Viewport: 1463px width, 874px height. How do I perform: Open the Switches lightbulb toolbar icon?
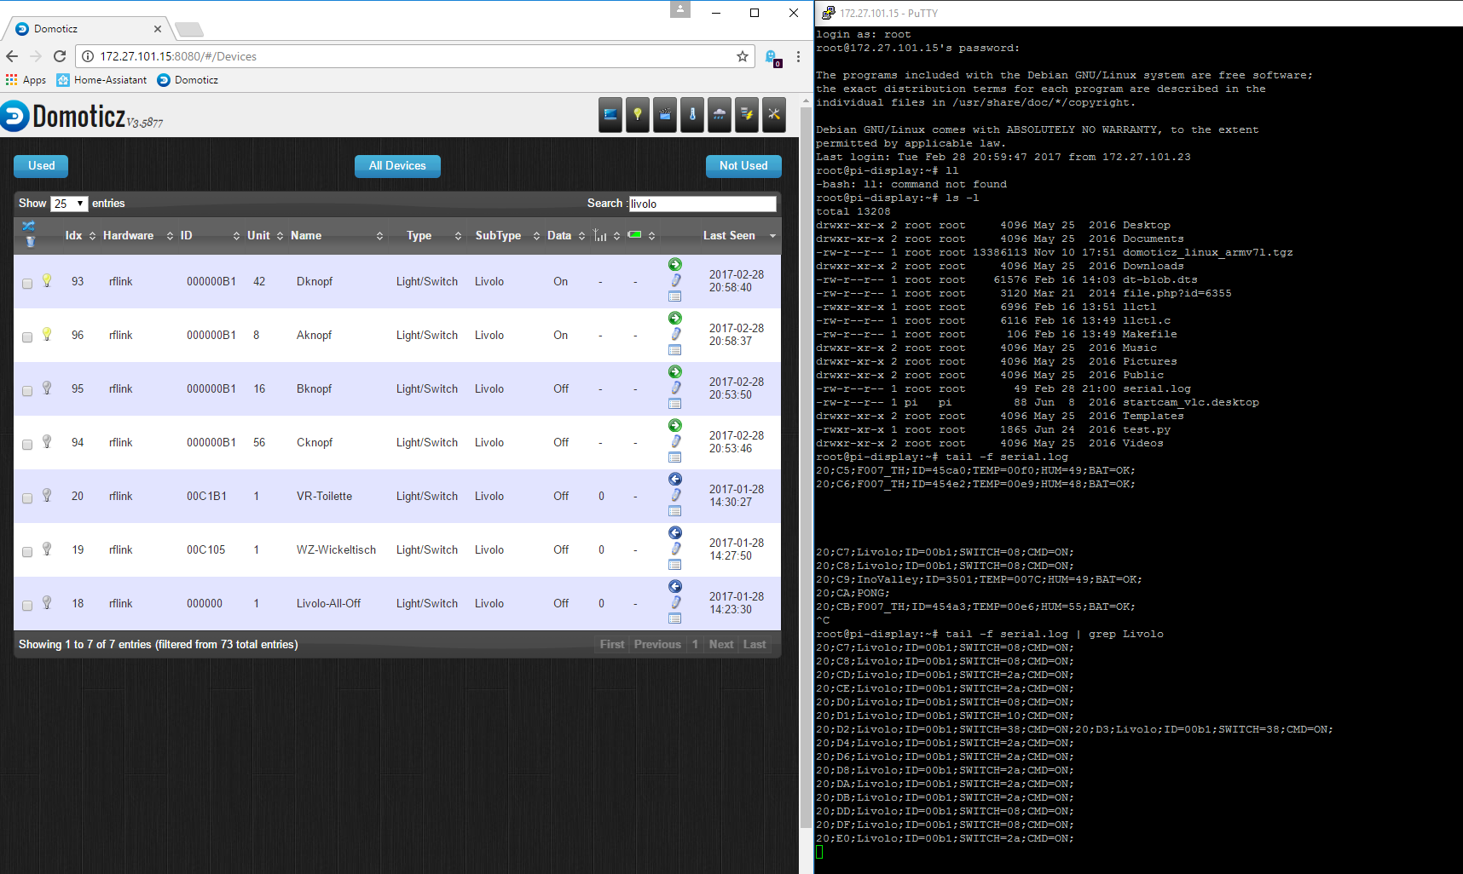pyautogui.click(x=638, y=114)
